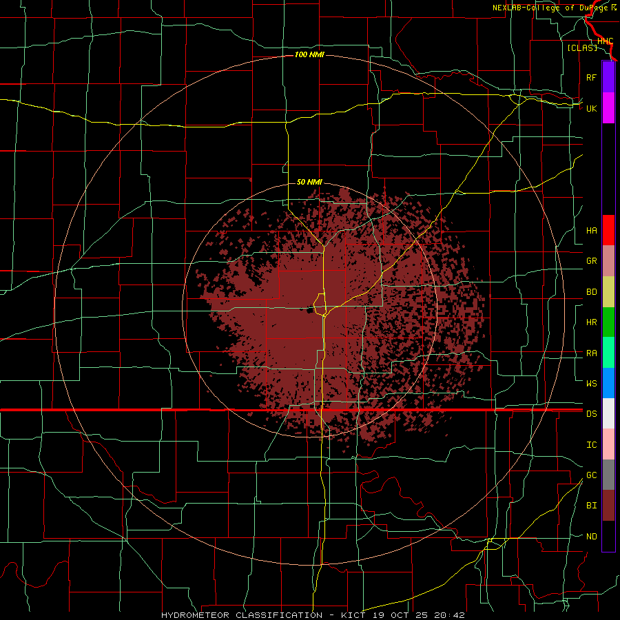Click the brown BI legend color swatch
Screen dimensions: 620x620
pos(608,506)
